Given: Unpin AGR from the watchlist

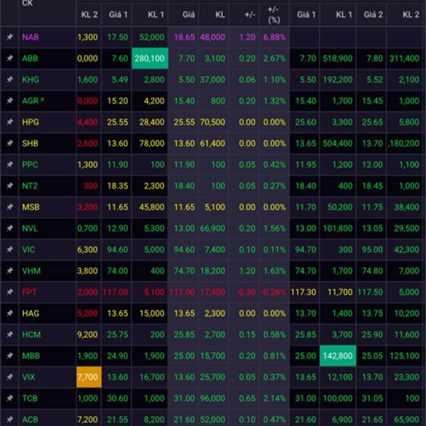Looking at the screenshot, I should (x=10, y=101).
